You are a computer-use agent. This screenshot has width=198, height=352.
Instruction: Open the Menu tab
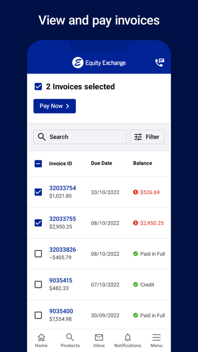[x=157, y=340]
